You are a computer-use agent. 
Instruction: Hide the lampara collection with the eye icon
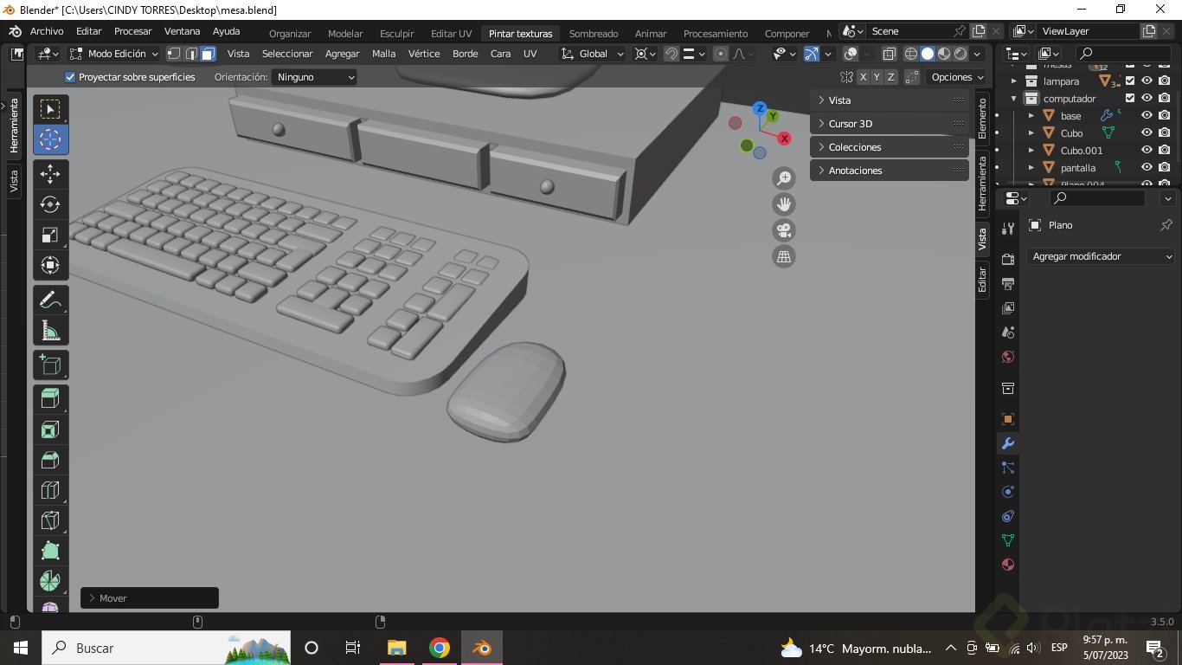pos(1147,81)
